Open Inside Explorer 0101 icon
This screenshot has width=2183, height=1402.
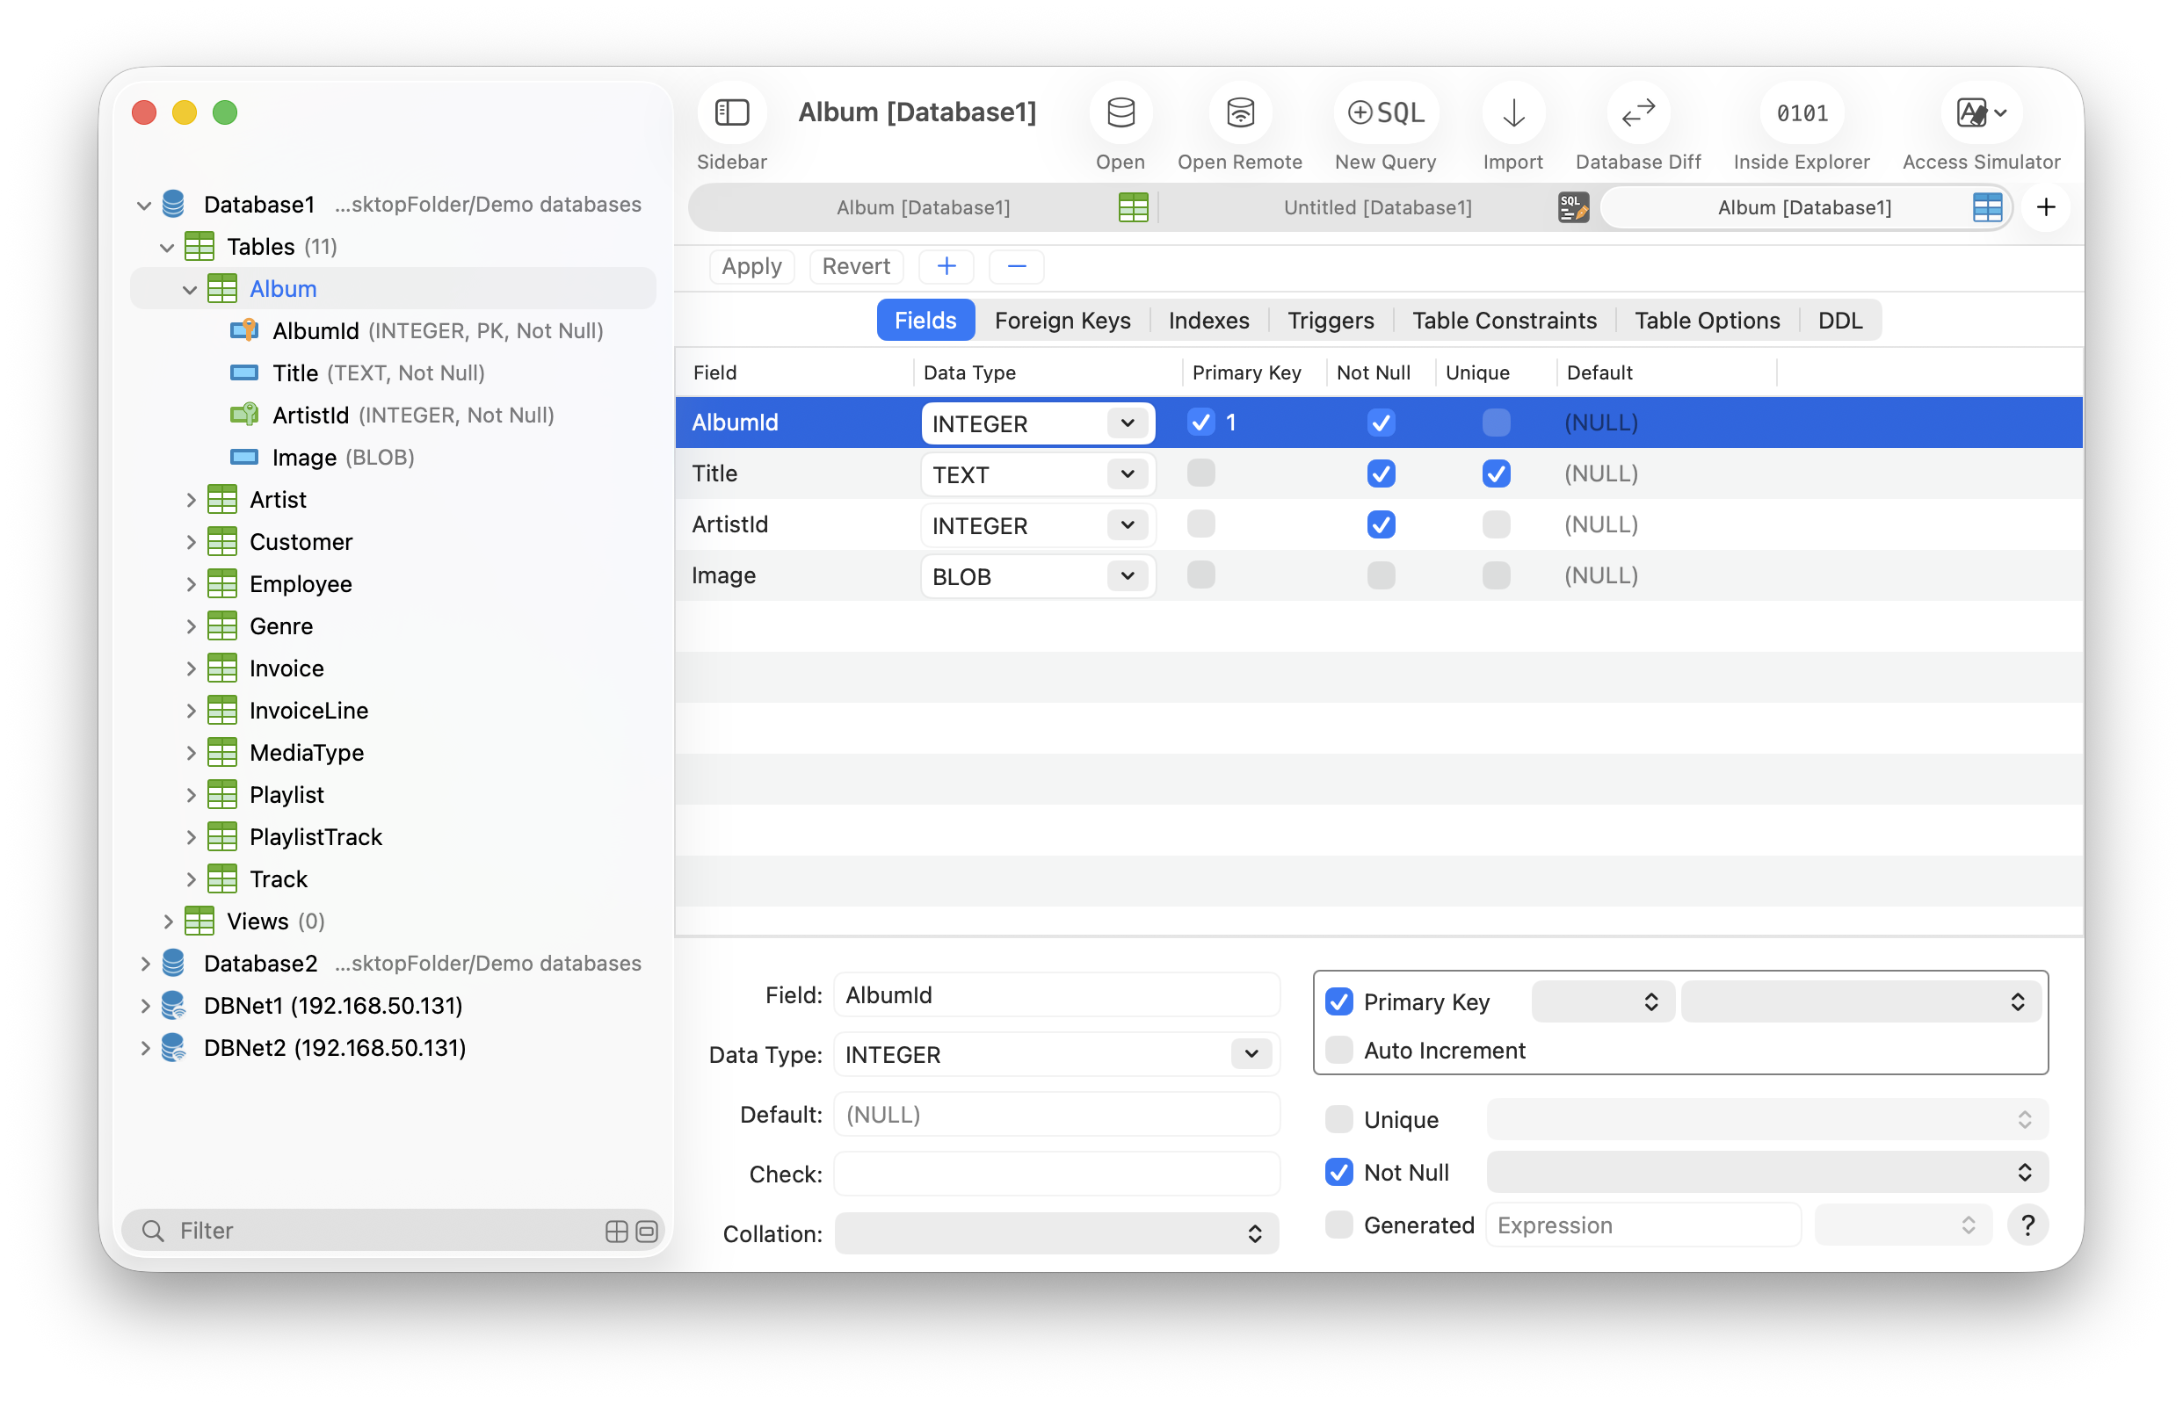pos(1801,113)
